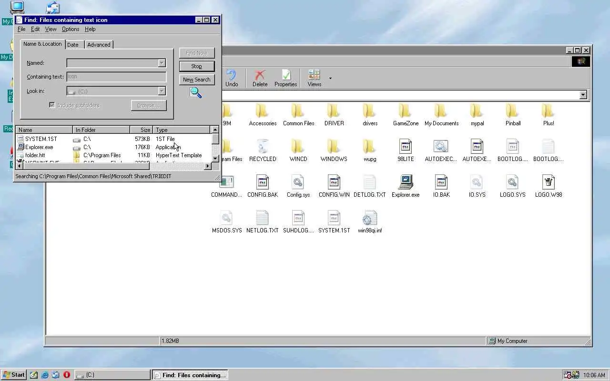Select the CONFIG.BAK file
The height and width of the screenshot is (381, 610).
click(x=263, y=187)
